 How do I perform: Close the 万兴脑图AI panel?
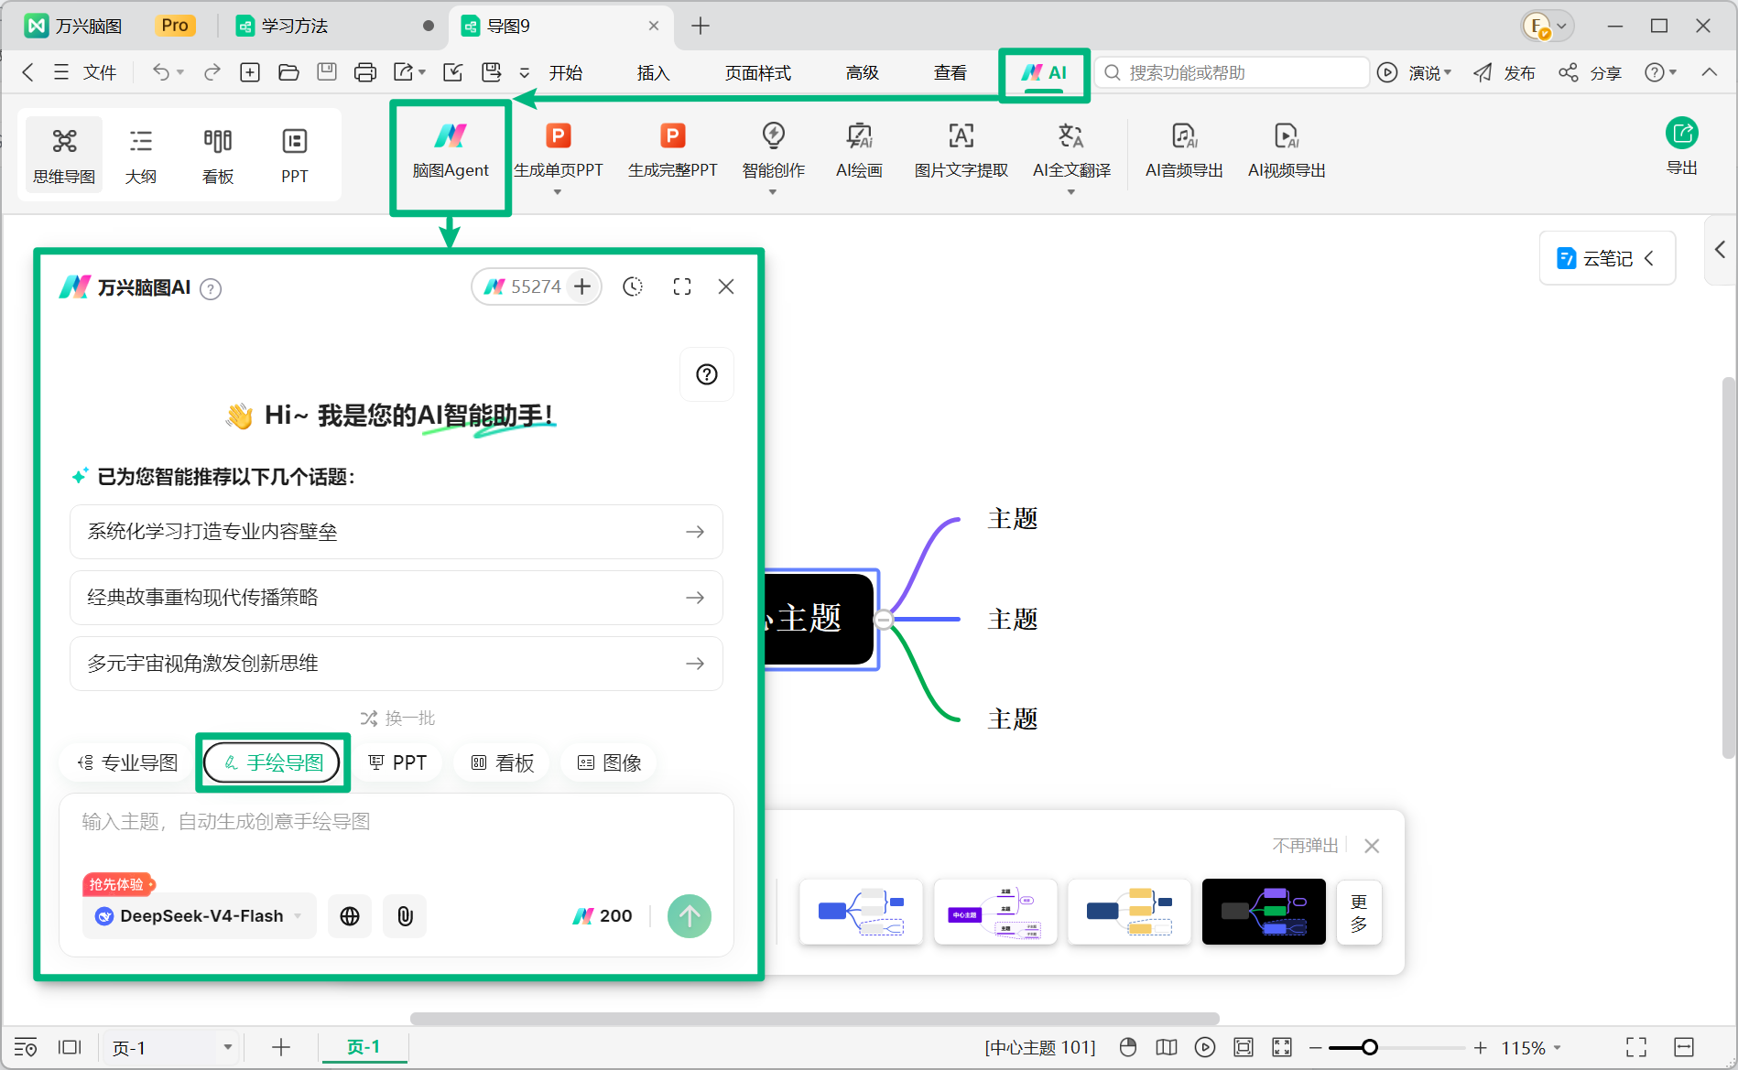(x=726, y=286)
